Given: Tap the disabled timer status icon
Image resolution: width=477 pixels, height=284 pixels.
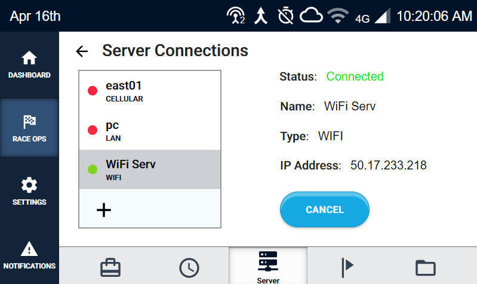Looking at the screenshot, I should coord(285,16).
